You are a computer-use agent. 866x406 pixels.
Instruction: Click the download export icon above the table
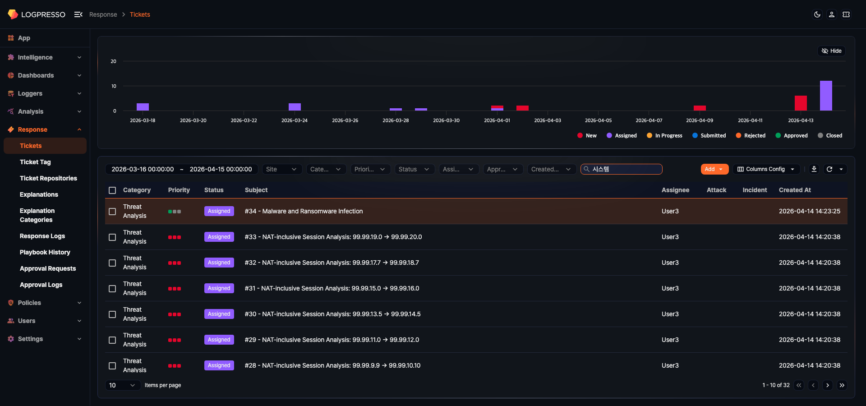814,169
